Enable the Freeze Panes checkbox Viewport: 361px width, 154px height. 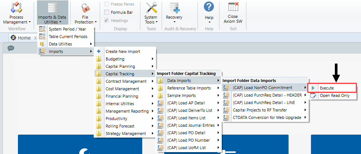pos(107,4)
